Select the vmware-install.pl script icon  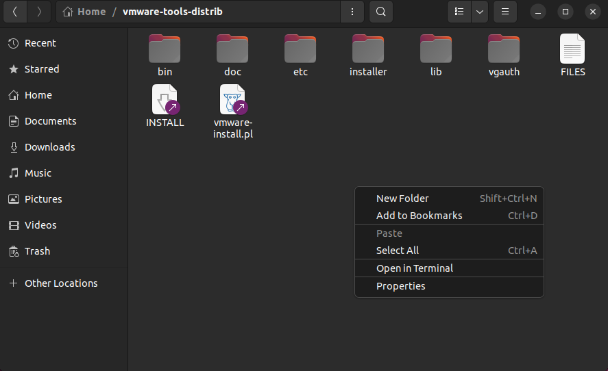[234, 99]
